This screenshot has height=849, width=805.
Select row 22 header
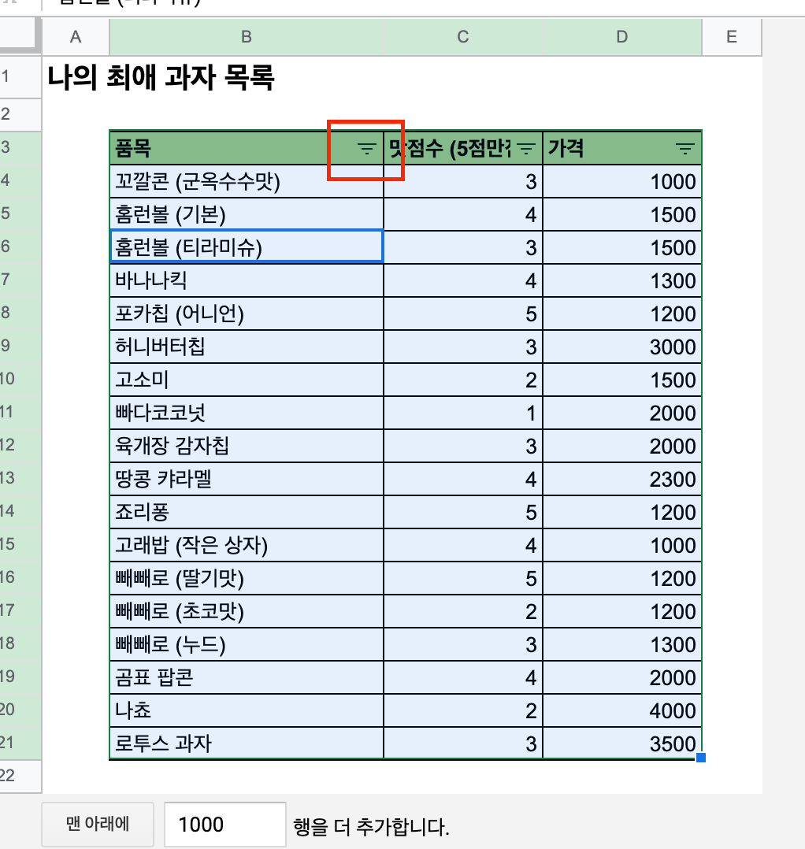[x=20, y=776]
